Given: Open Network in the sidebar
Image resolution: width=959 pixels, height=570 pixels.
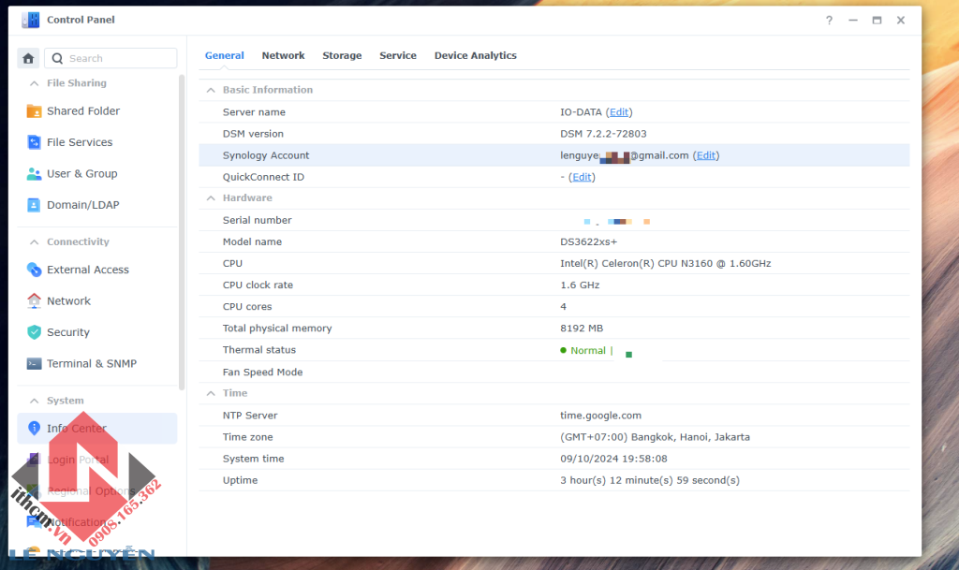Looking at the screenshot, I should 68,300.
